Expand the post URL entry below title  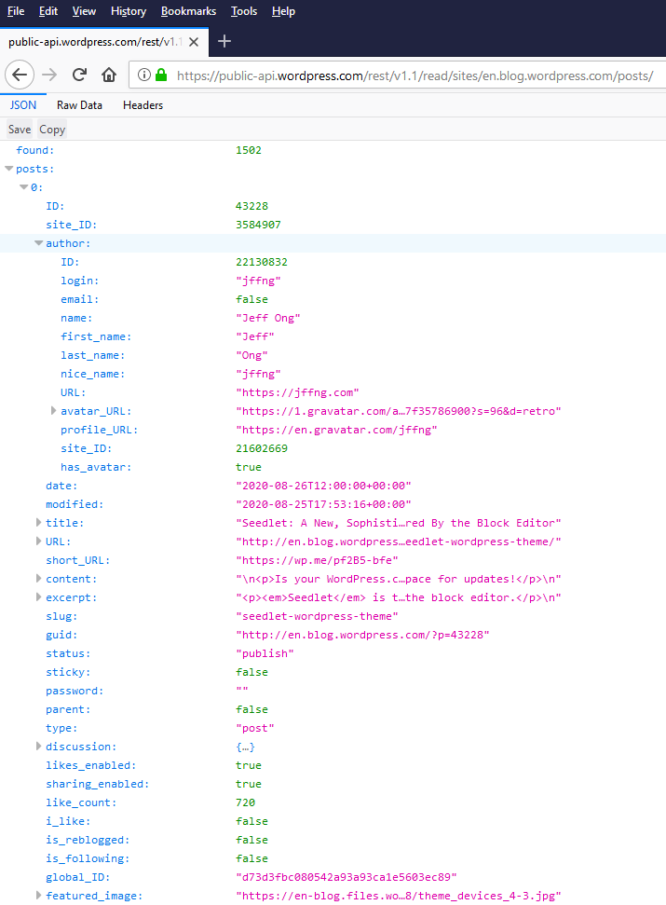pos(38,542)
